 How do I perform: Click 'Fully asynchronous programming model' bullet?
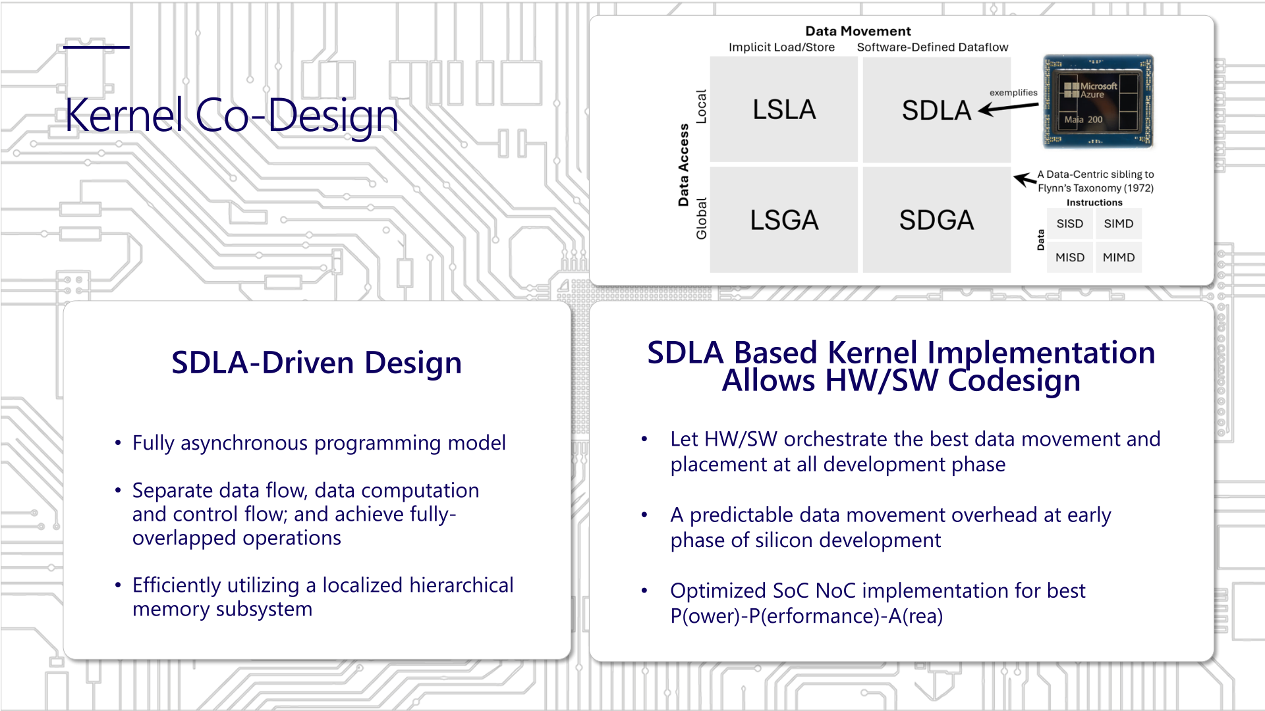click(319, 443)
